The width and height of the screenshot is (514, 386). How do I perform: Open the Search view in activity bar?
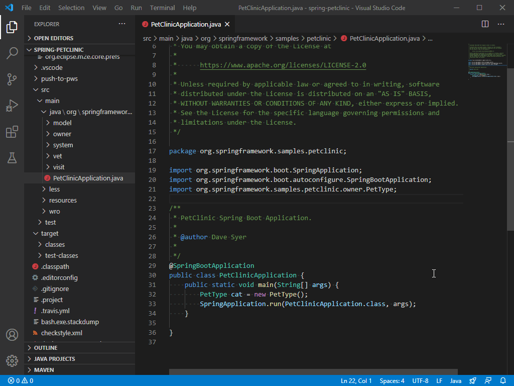pos(12,53)
